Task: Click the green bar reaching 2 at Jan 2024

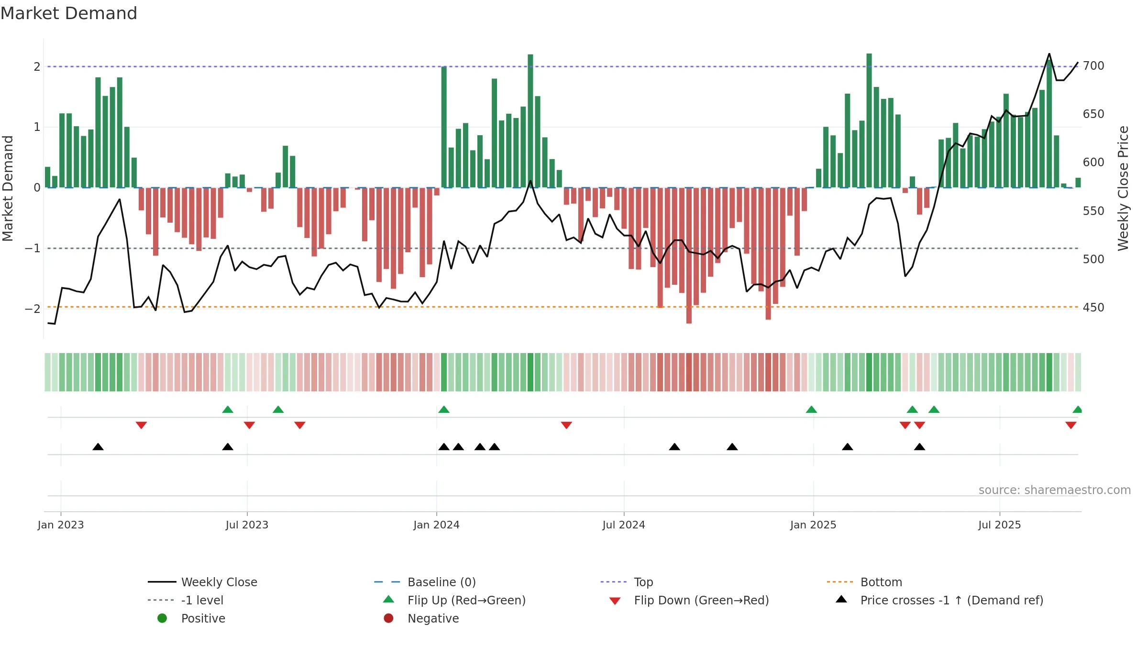Action: tap(444, 127)
